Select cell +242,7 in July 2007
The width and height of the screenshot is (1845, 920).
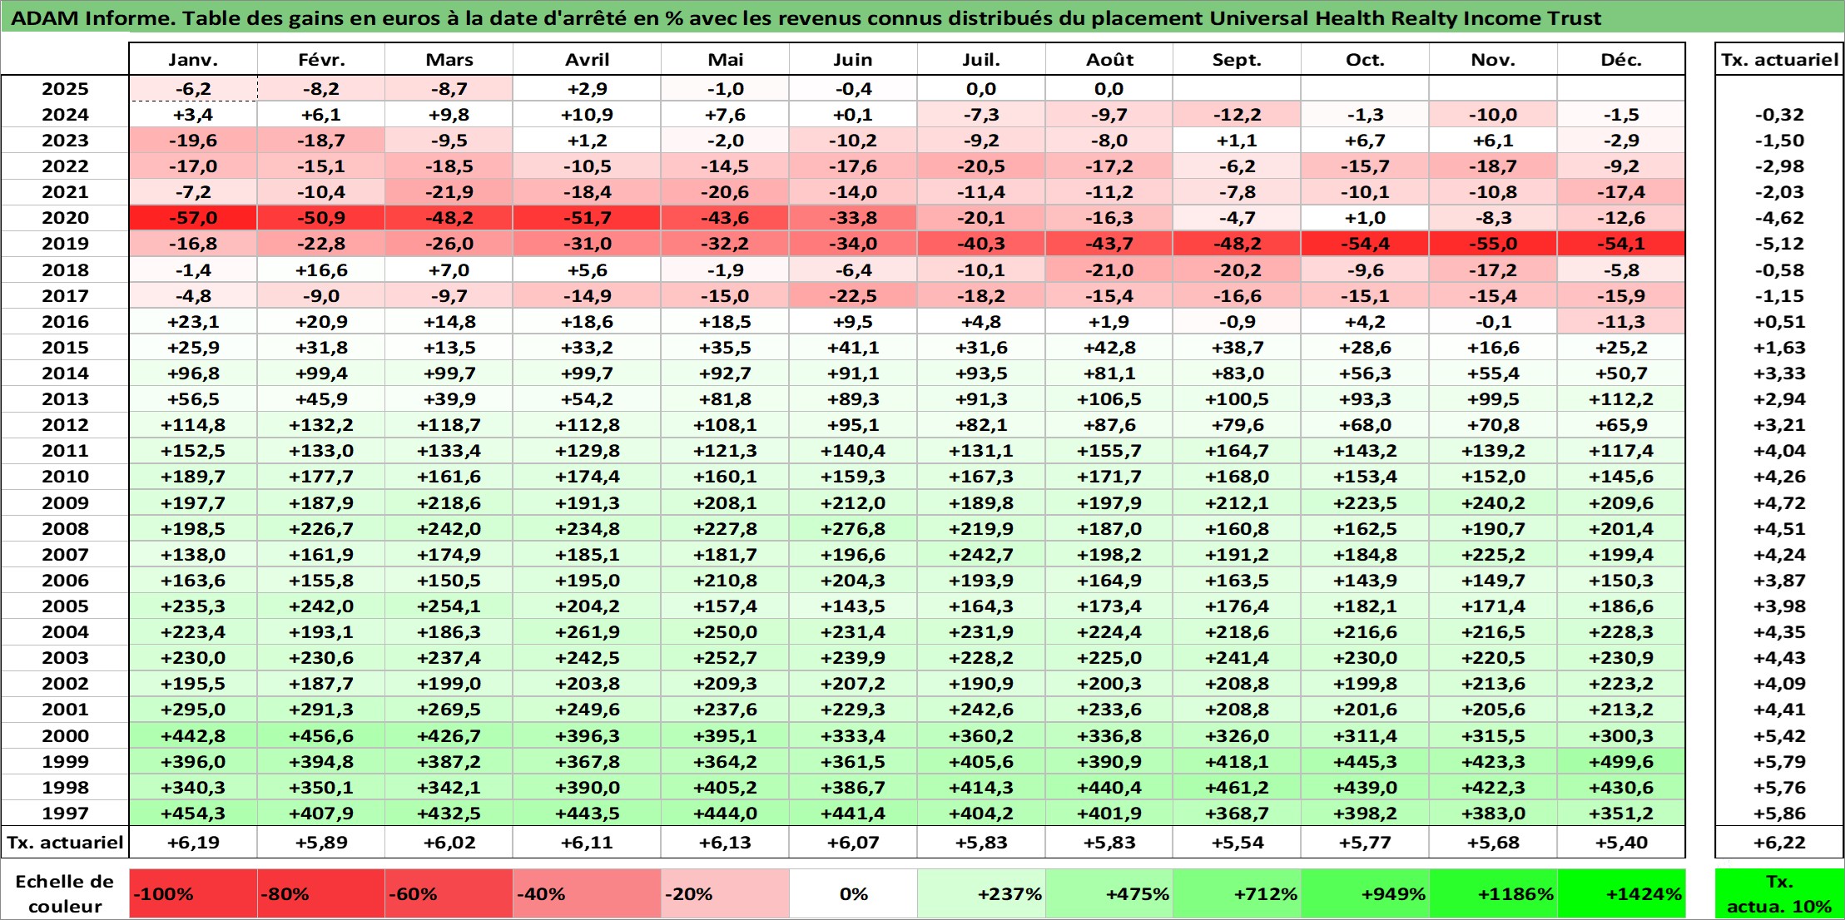tap(981, 554)
